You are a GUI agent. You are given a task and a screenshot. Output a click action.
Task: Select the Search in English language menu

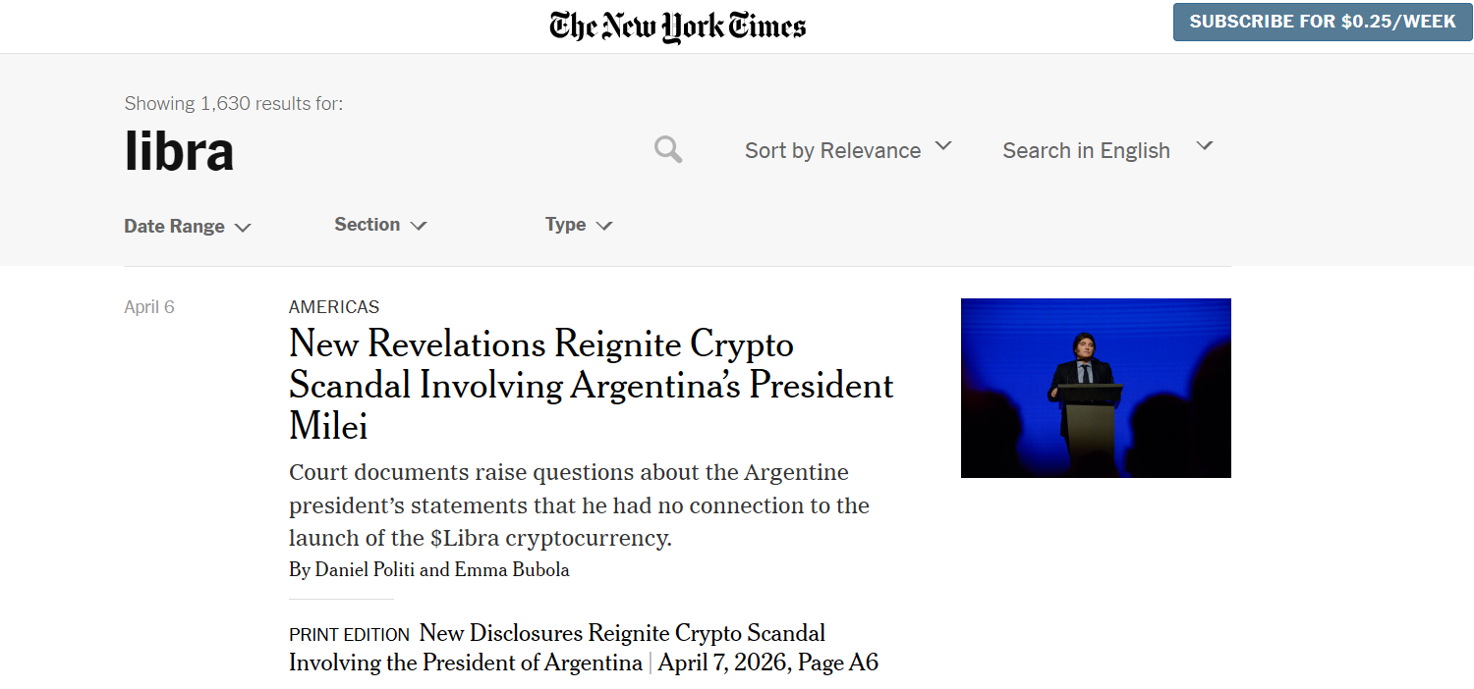1086,150
